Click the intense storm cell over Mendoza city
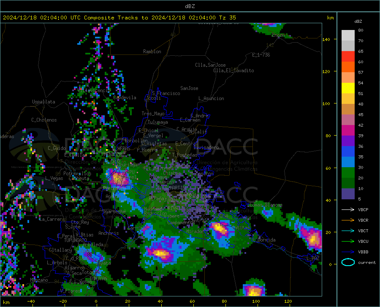 [x=118, y=179]
